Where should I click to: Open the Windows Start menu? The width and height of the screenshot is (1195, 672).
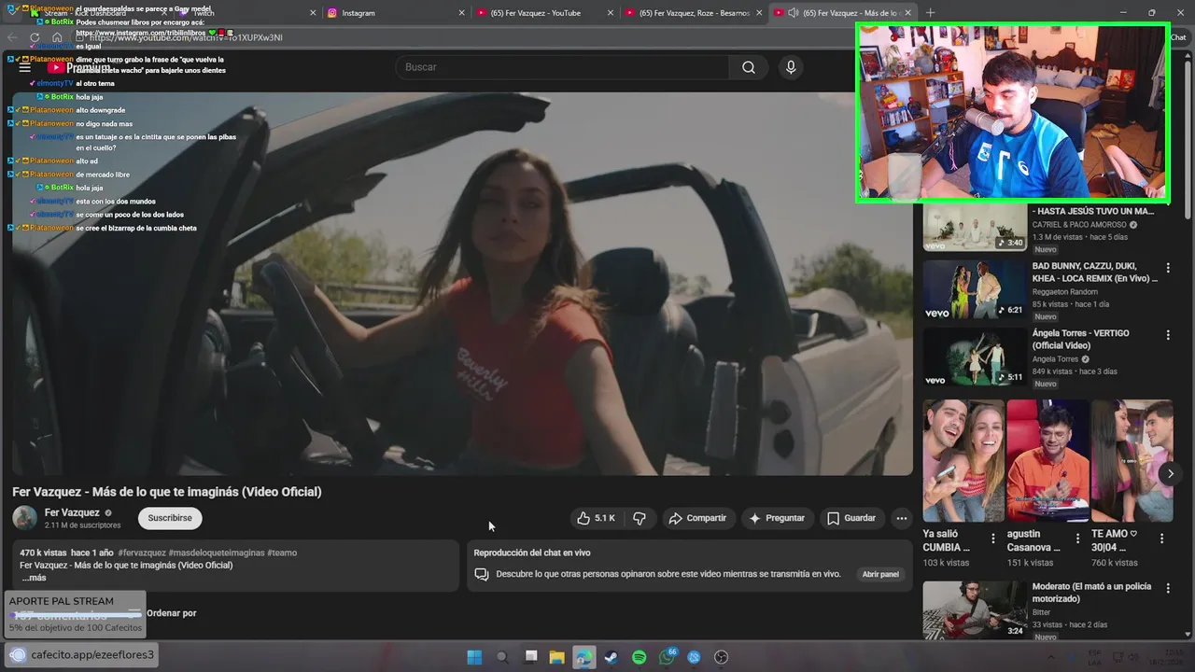[474, 657]
